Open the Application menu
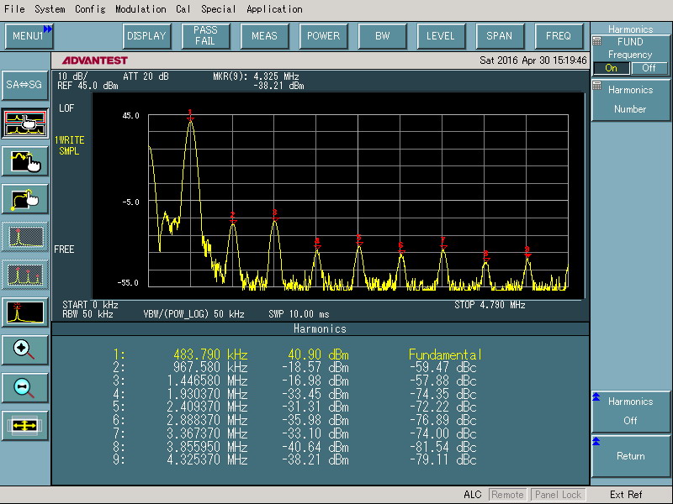This screenshot has width=673, height=504. [274, 9]
